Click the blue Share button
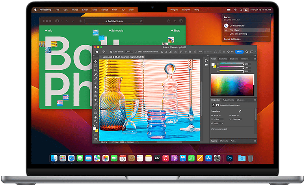This screenshot has height=186, width=305. click(x=239, y=52)
